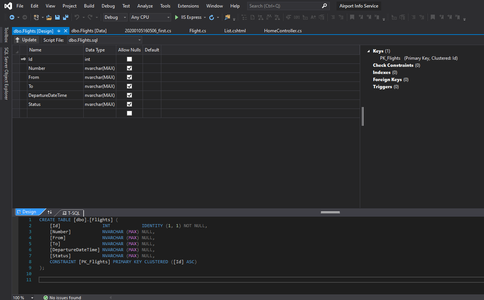Toggle Allow Nulls for From column
The width and height of the screenshot is (484, 300).
tap(129, 77)
